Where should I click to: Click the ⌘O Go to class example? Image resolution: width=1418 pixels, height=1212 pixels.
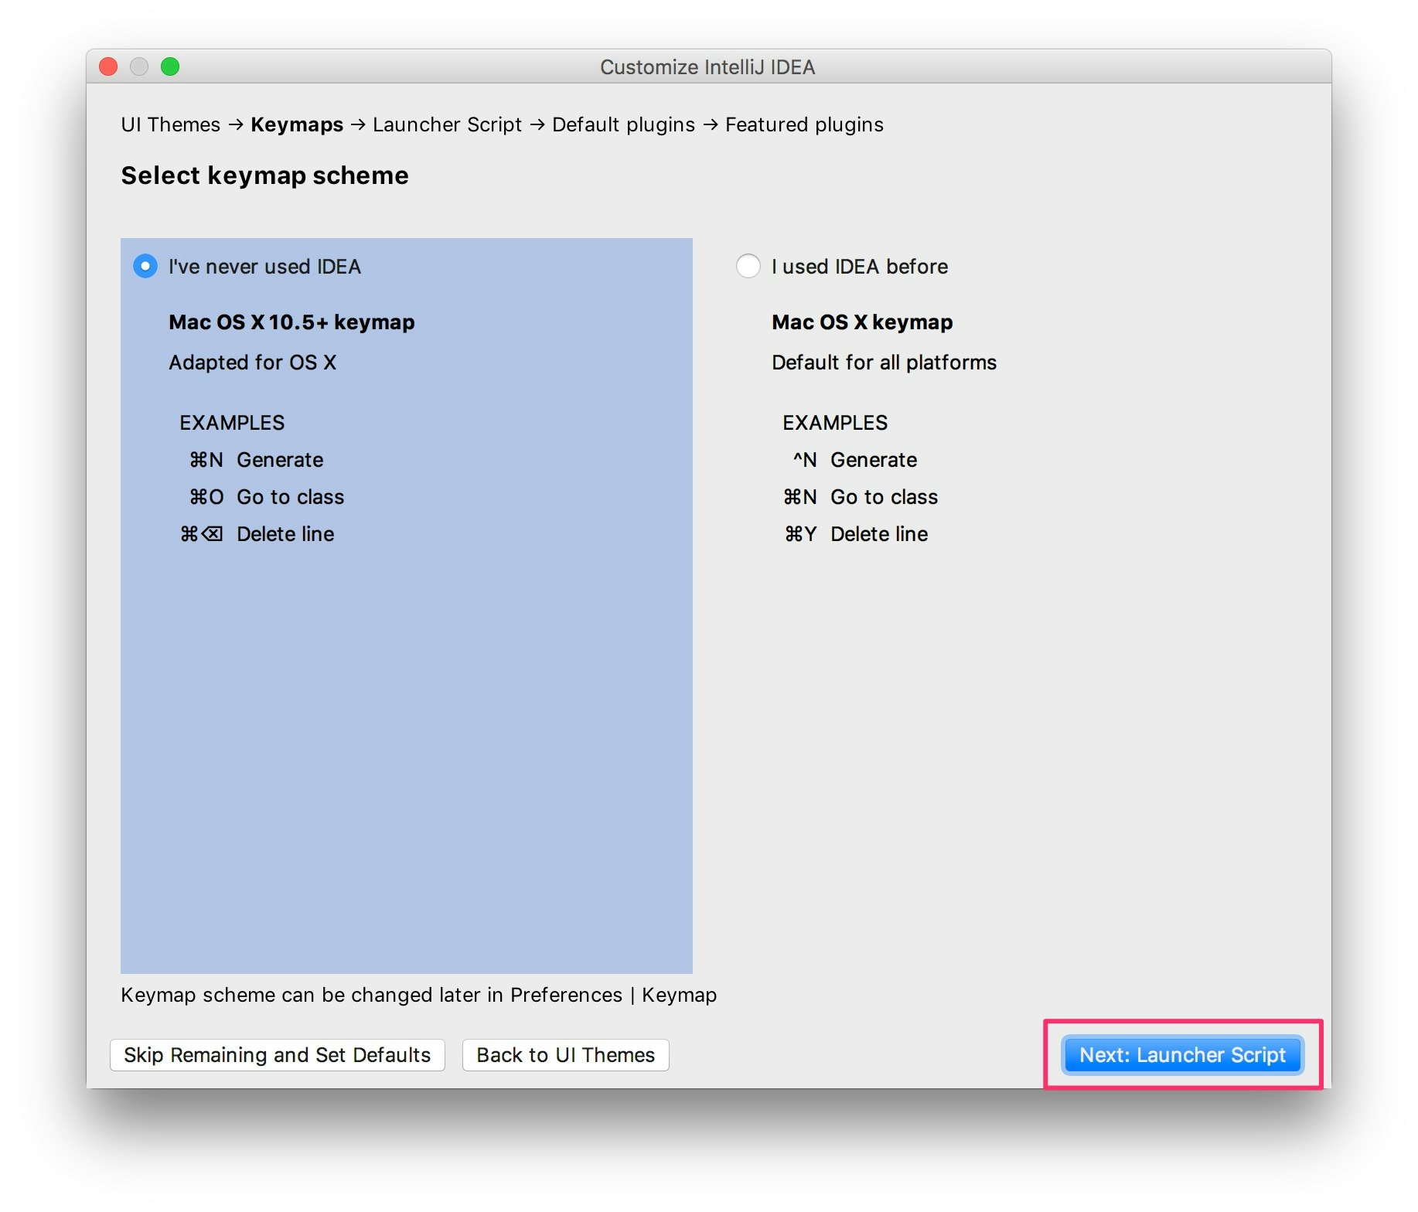click(267, 496)
